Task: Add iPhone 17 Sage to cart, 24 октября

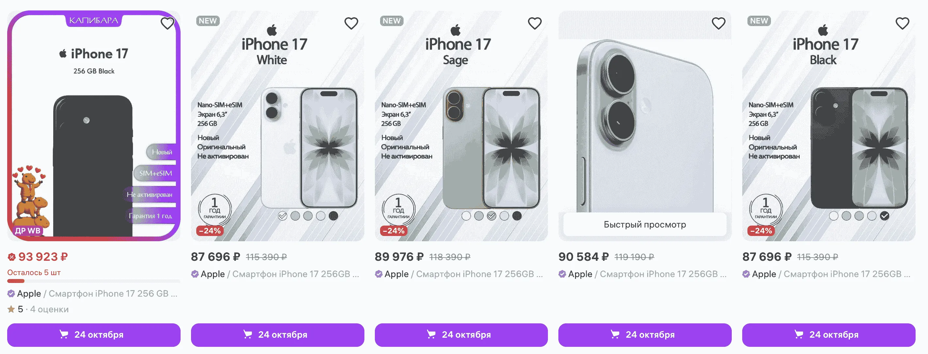Action: coord(461,335)
